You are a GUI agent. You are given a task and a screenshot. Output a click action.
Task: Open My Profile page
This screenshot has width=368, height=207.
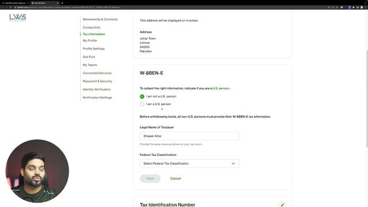90,41
